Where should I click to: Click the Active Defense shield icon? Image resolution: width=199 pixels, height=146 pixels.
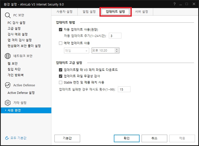(8, 85)
